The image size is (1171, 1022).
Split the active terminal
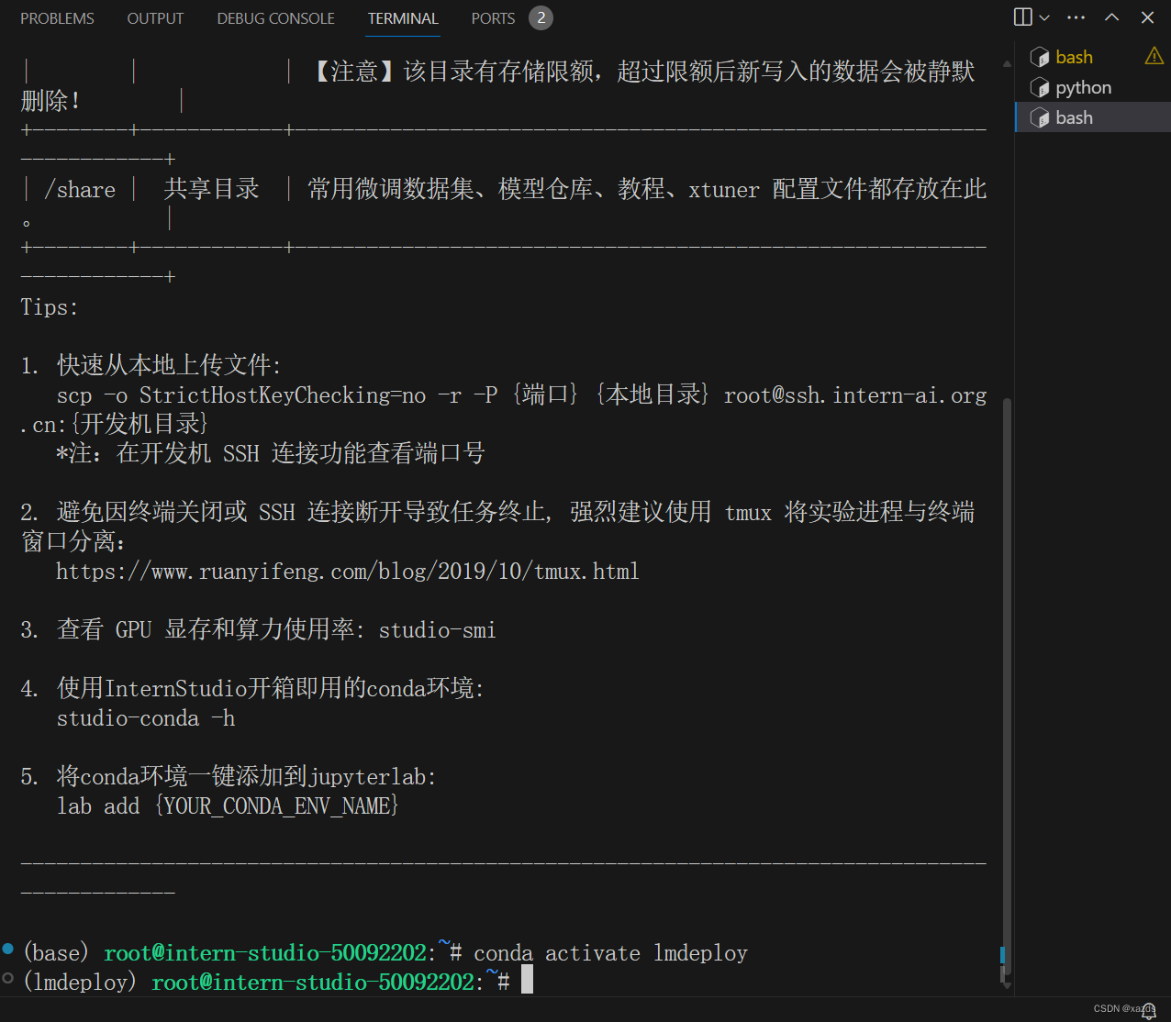[1021, 17]
